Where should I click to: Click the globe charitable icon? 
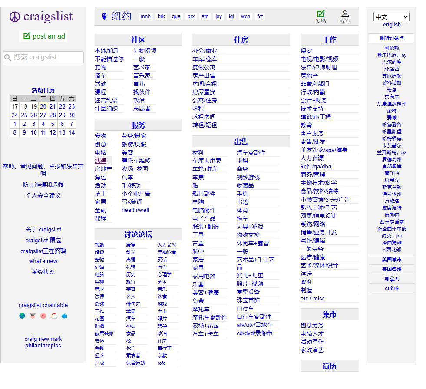pos(22,316)
